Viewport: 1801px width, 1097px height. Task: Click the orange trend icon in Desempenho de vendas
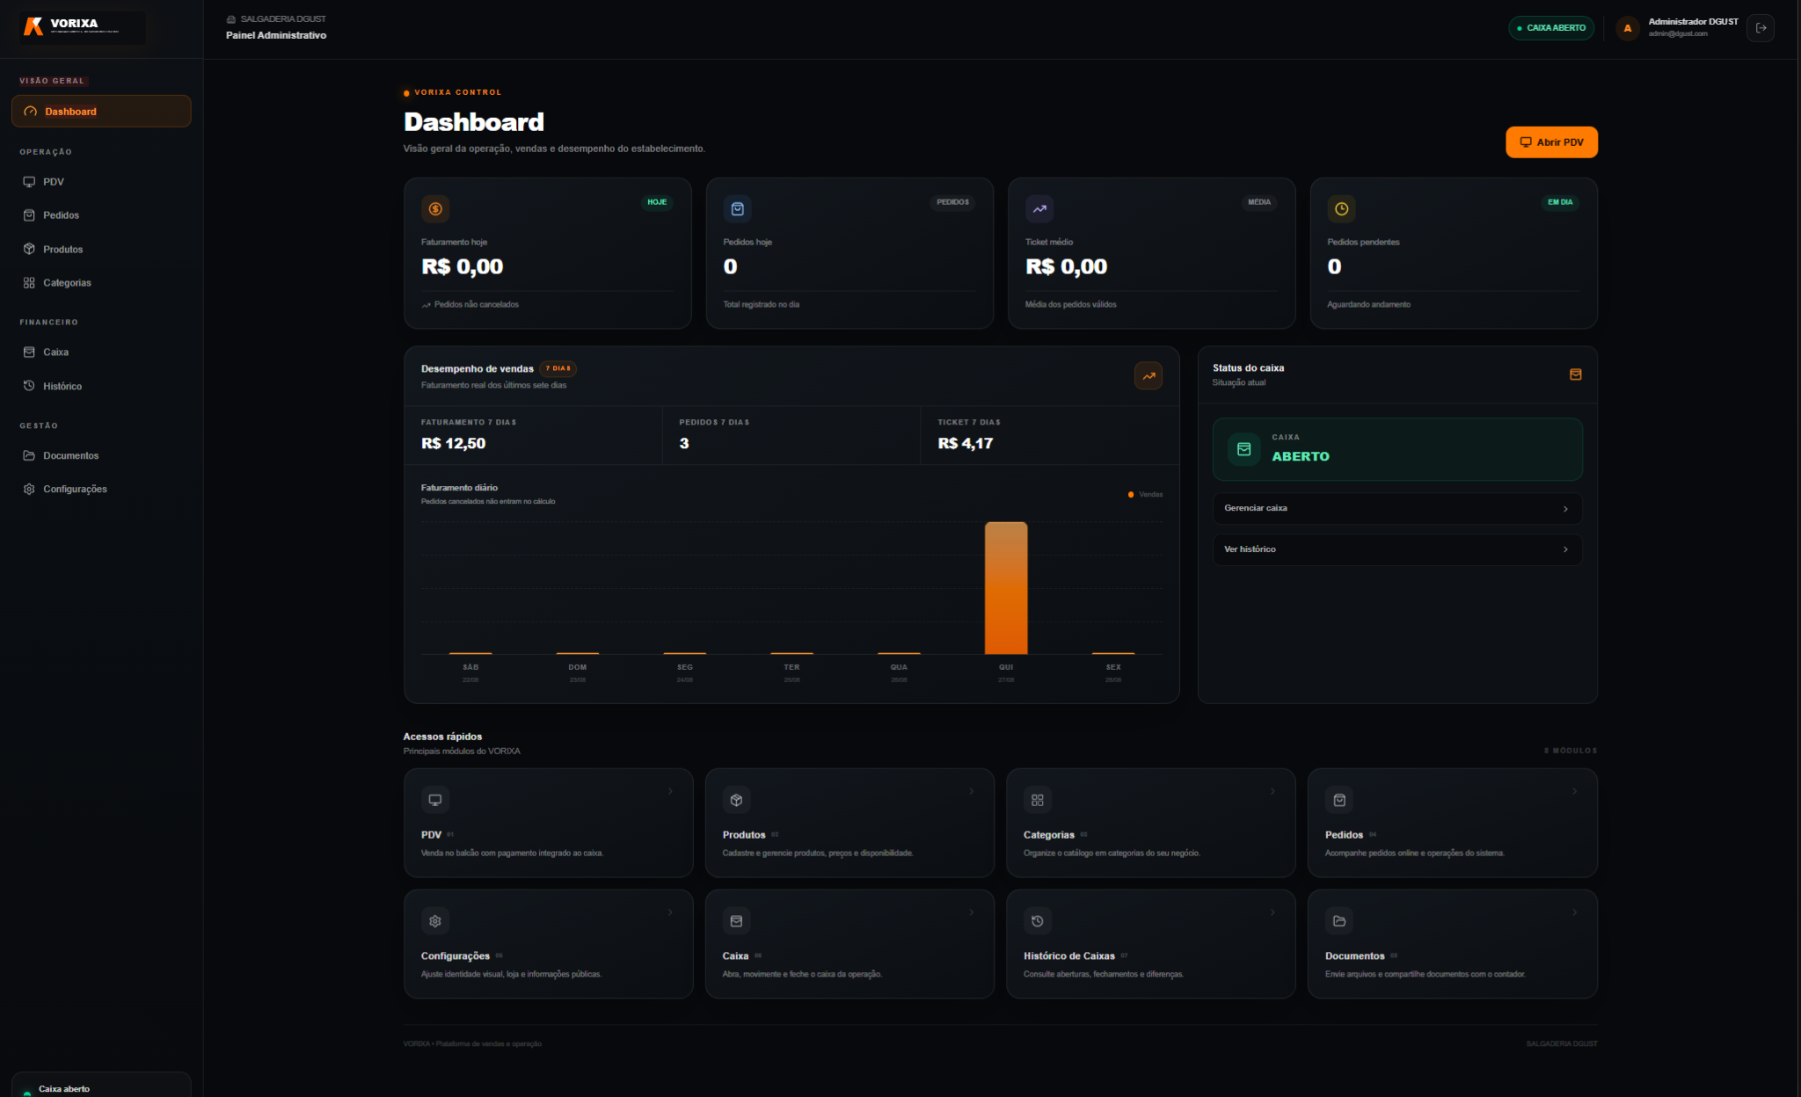tap(1148, 376)
